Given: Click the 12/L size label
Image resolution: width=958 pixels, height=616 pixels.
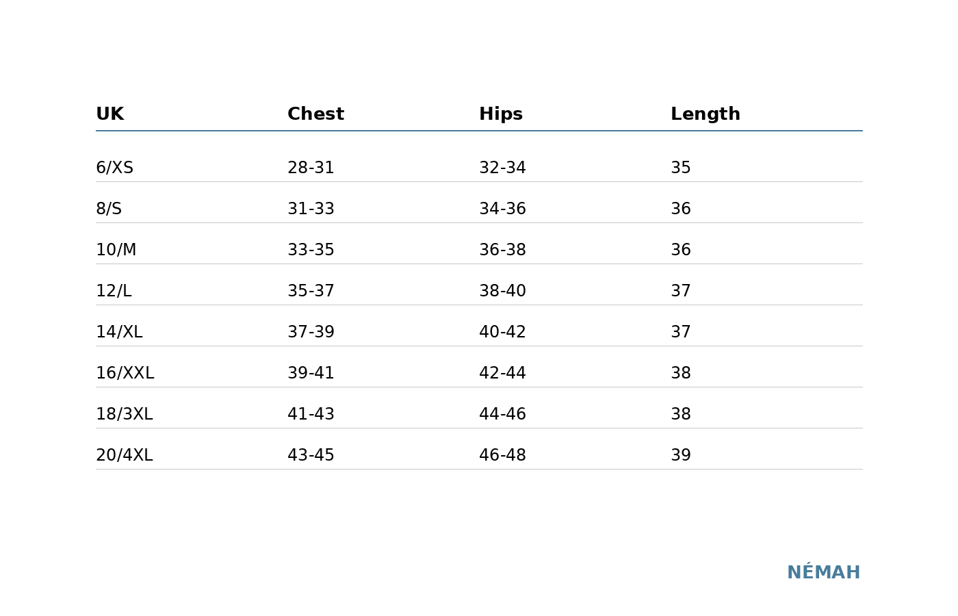Looking at the screenshot, I should tap(114, 291).
